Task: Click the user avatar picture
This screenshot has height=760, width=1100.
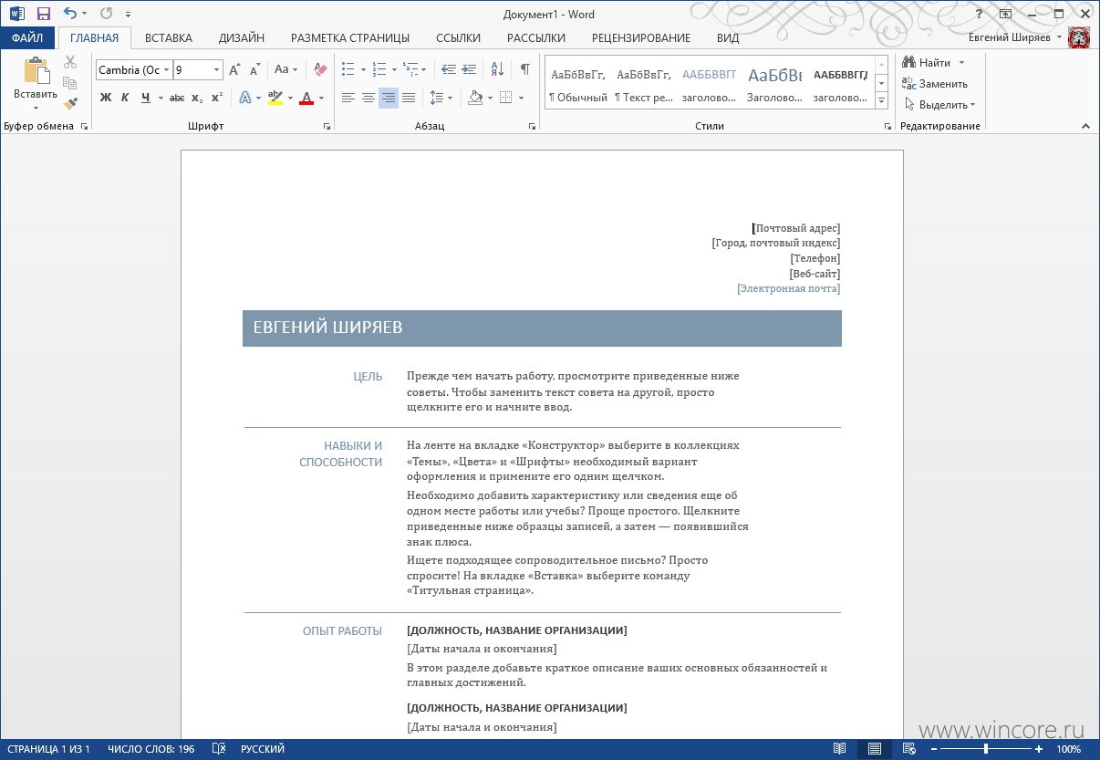Action: tap(1080, 38)
